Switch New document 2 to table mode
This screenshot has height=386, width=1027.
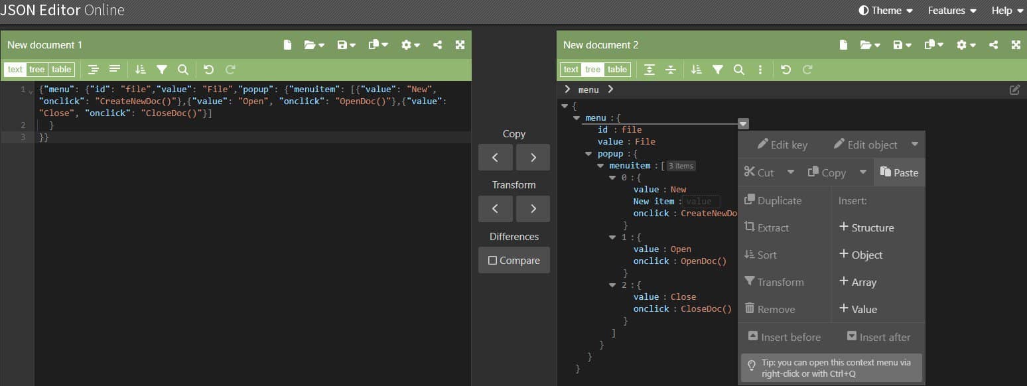pos(617,69)
